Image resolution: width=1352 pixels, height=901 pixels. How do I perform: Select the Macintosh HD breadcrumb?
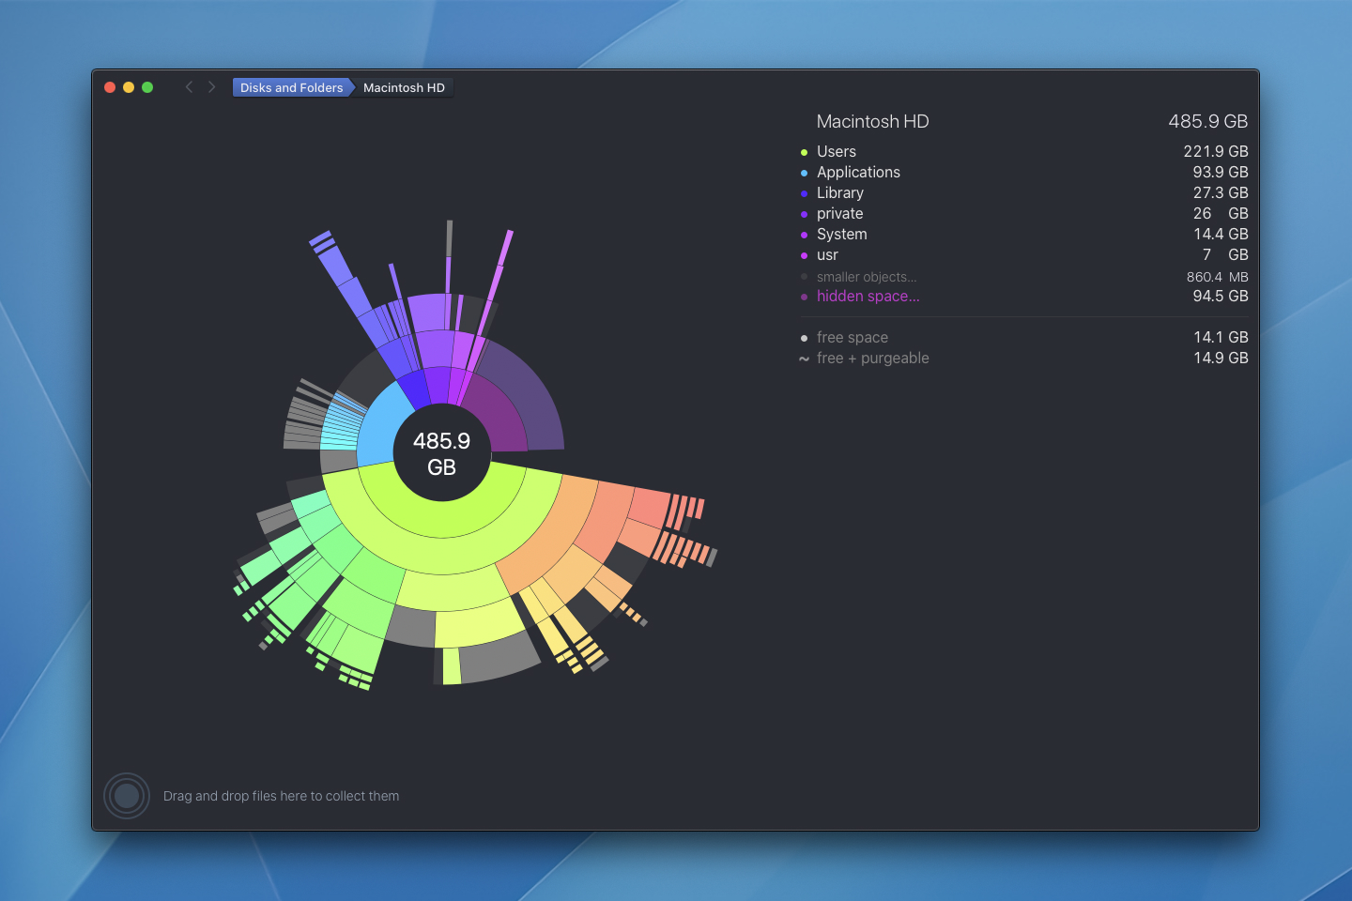[404, 87]
